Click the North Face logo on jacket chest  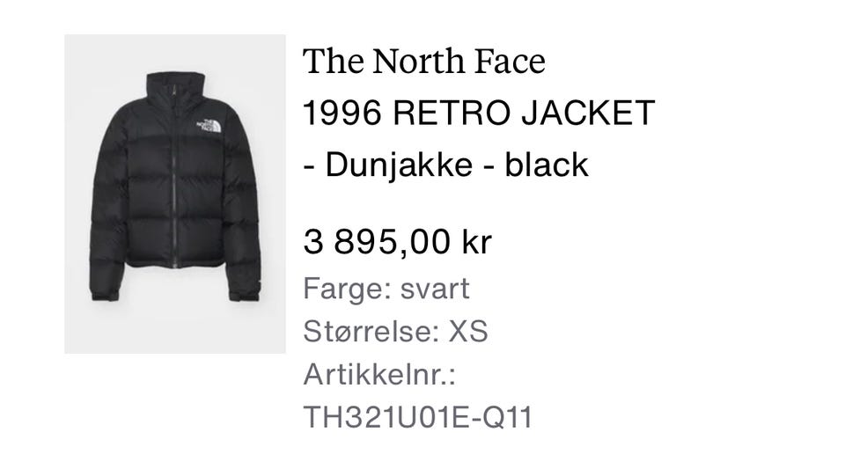pyautogui.click(x=209, y=126)
